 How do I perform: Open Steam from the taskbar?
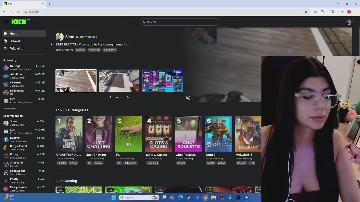point(189,198)
